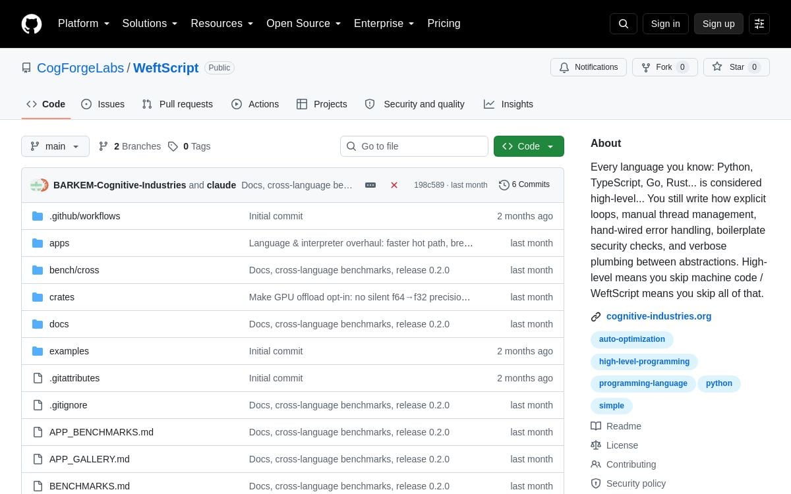Click the License scales icon
791x494 pixels.
596,445
